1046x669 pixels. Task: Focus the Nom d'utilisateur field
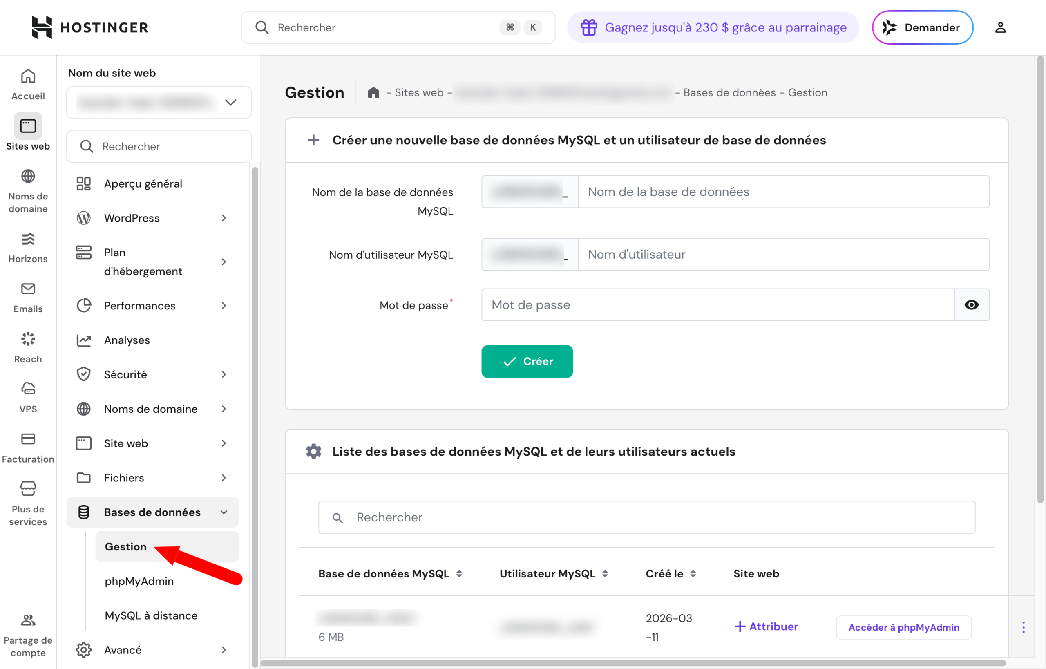point(783,254)
